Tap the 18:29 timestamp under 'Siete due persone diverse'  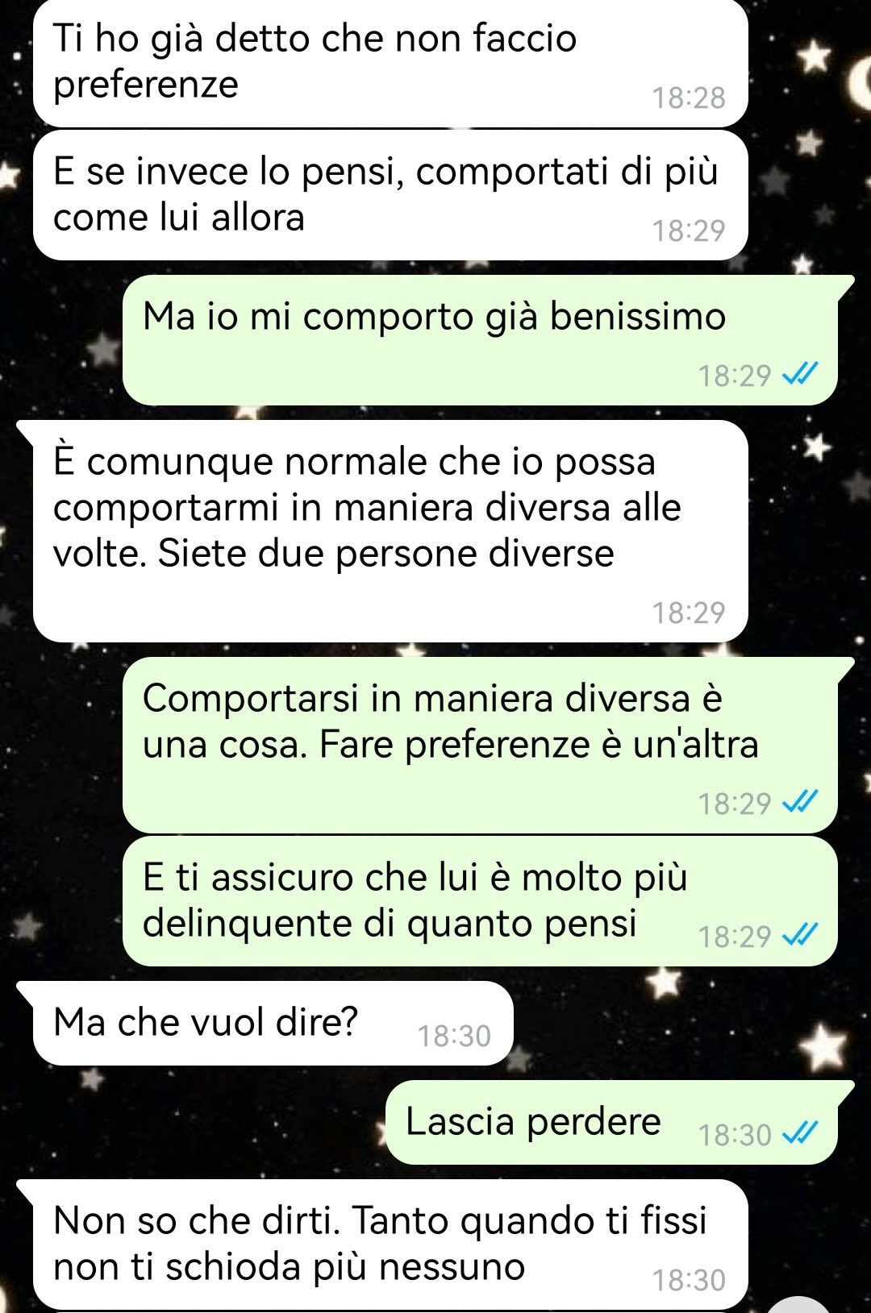[x=689, y=613]
